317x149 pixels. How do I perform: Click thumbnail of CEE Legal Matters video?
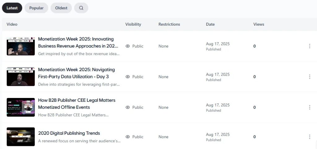tap(21, 107)
